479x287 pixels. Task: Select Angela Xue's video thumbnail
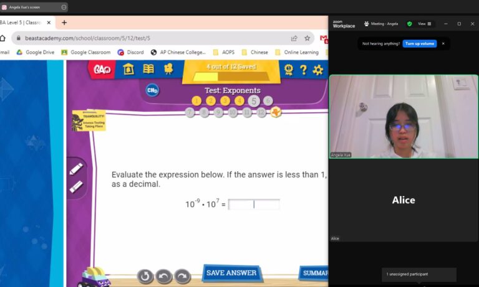pos(404,116)
